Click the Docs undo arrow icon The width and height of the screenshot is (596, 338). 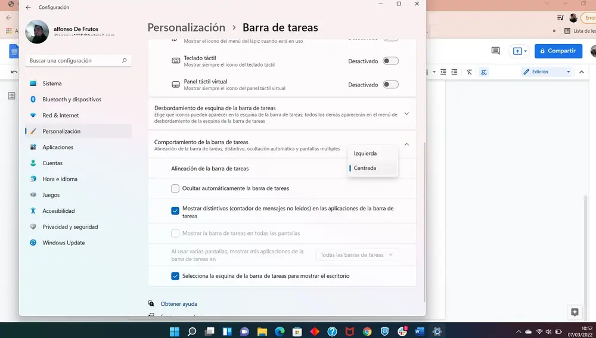[14, 72]
